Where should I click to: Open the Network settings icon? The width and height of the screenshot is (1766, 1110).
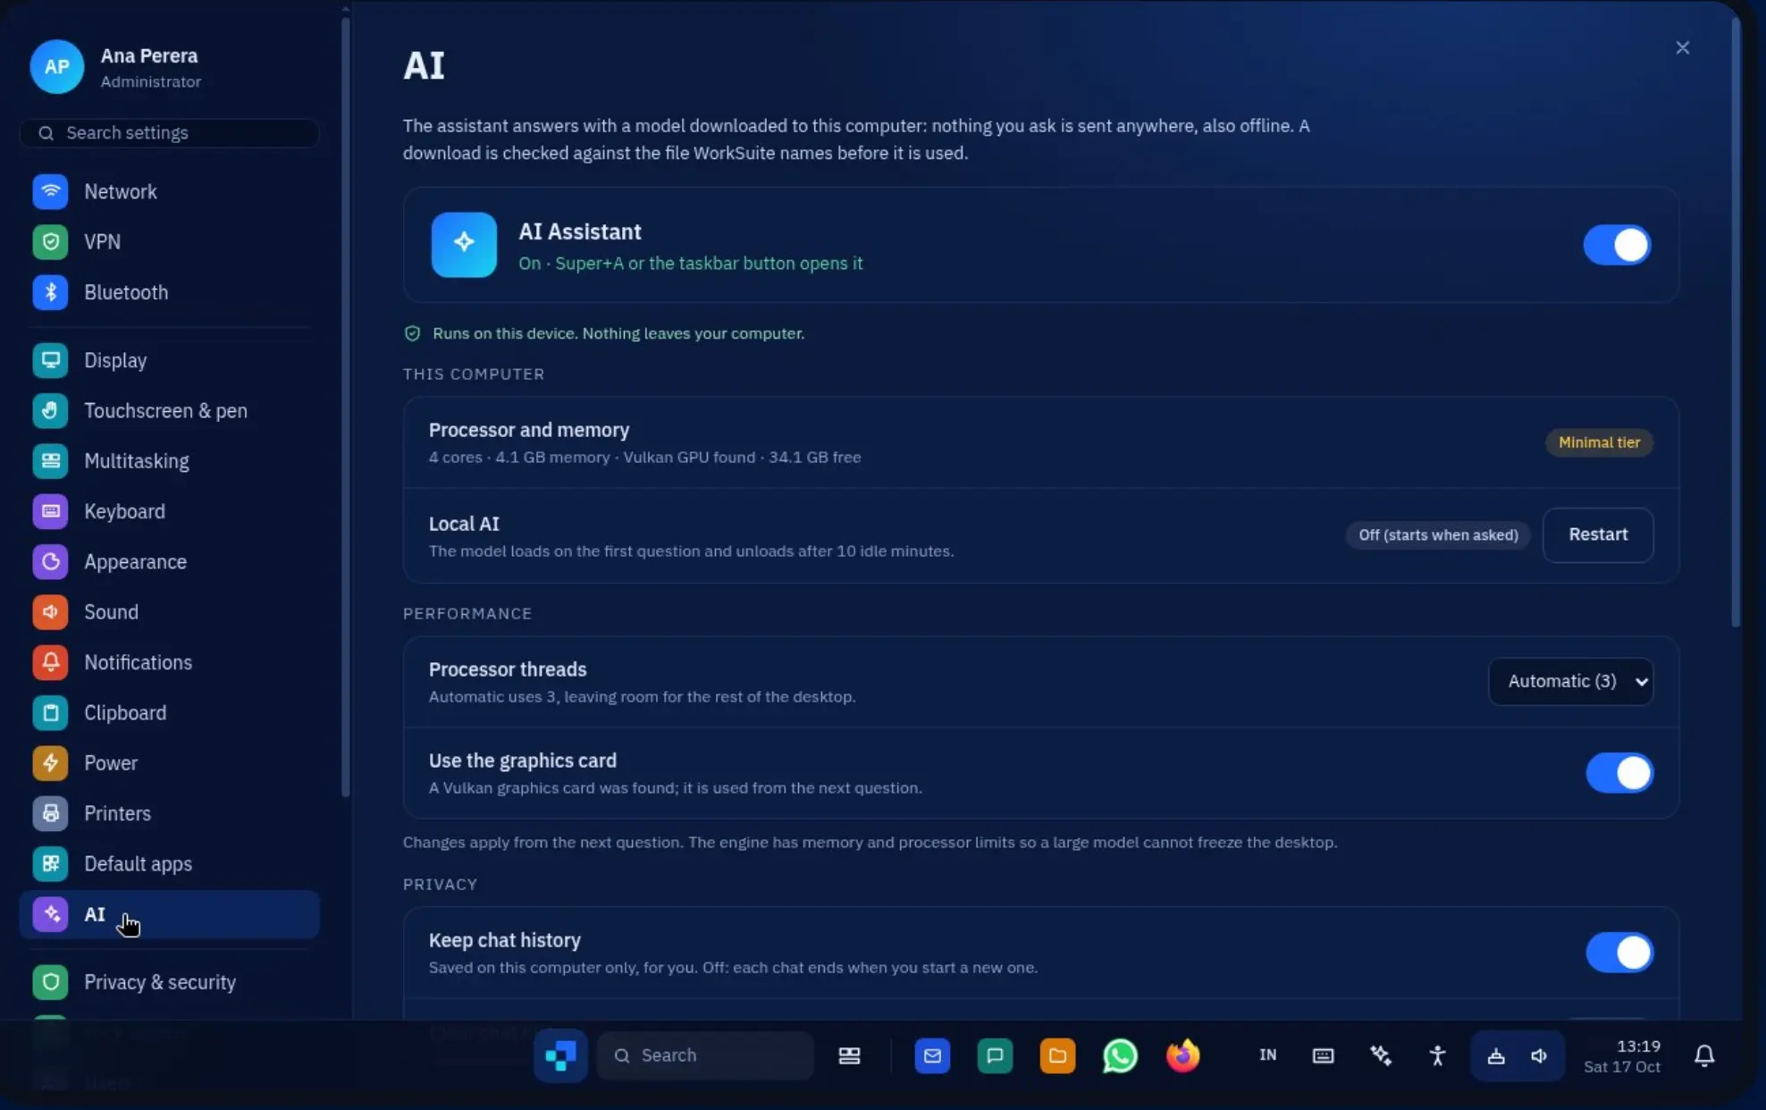(50, 191)
